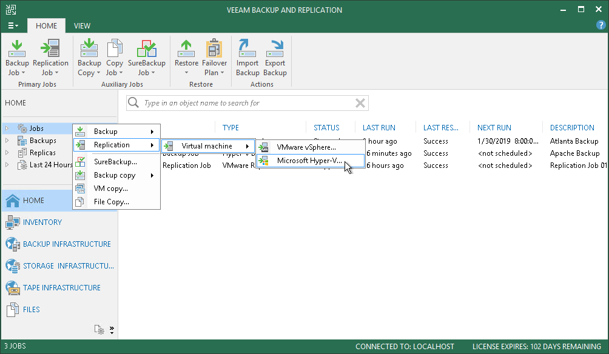Click the search magnifier icon
This screenshot has height=354, width=609.
[133, 102]
